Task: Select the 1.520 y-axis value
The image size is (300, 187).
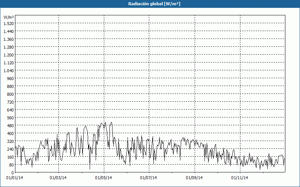Action: (9, 24)
